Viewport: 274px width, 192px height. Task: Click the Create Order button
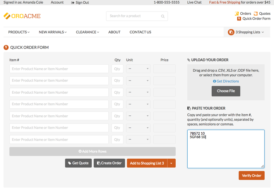[x=109, y=163]
